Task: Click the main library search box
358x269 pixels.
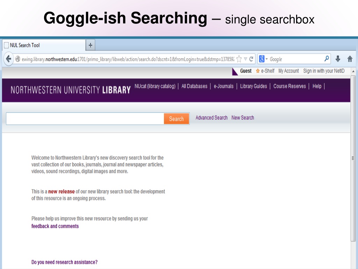Action: [x=85, y=119]
